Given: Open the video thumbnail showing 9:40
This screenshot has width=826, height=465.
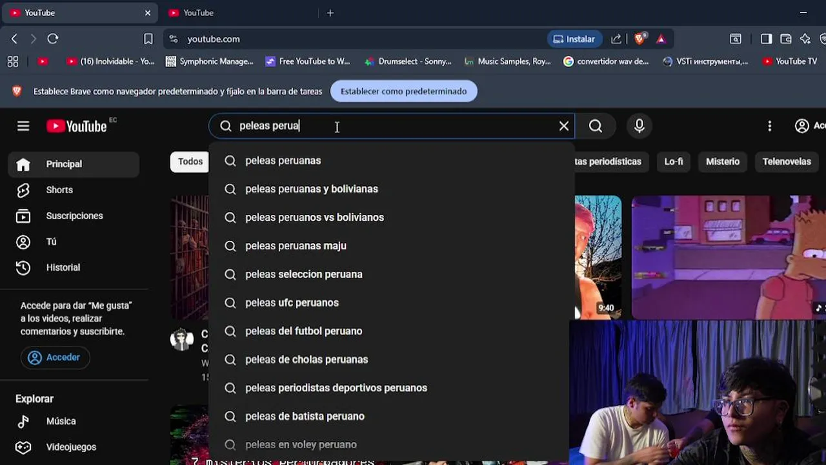Looking at the screenshot, I should pyautogui.click(x=598, y=257).
